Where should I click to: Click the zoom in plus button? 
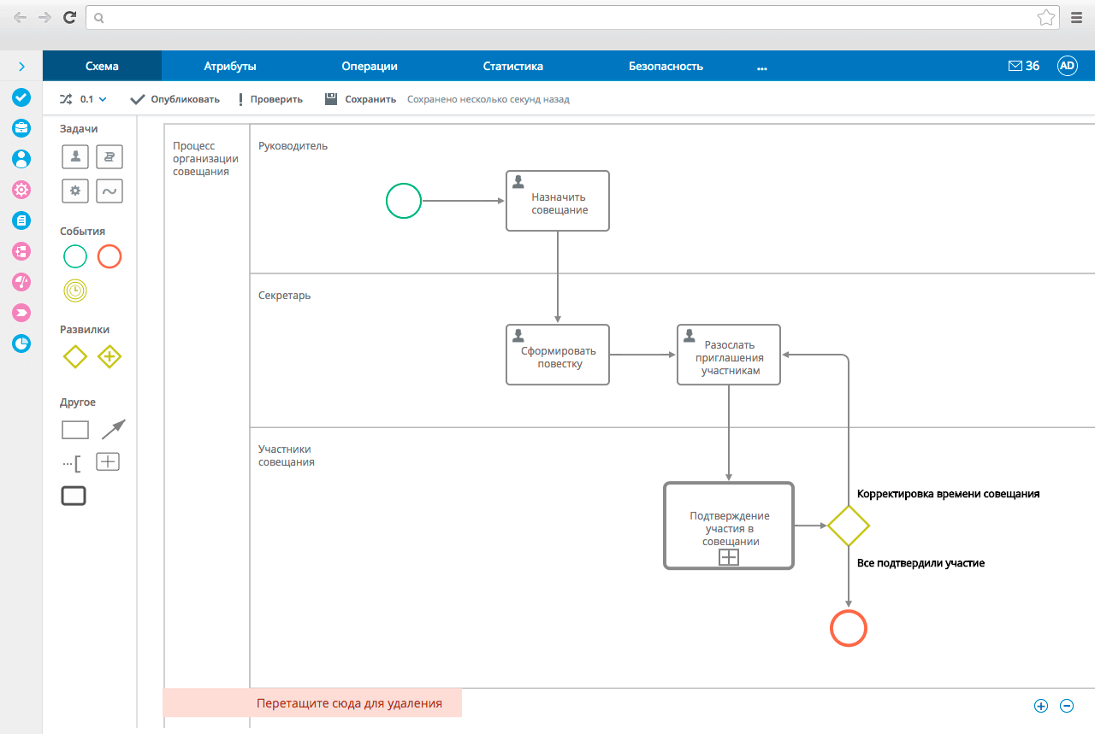tap(1041, 706)
